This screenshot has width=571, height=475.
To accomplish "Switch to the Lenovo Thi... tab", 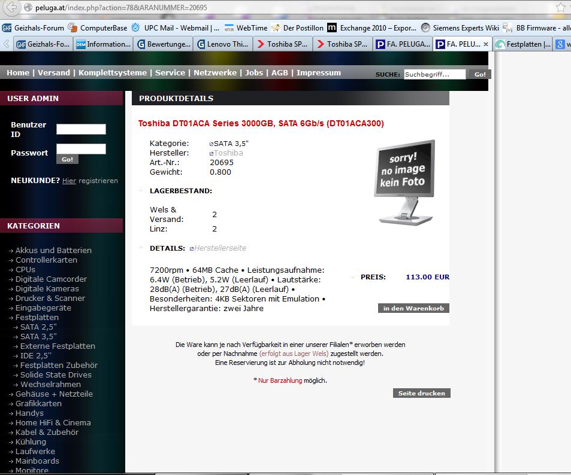I will [223, 44].
